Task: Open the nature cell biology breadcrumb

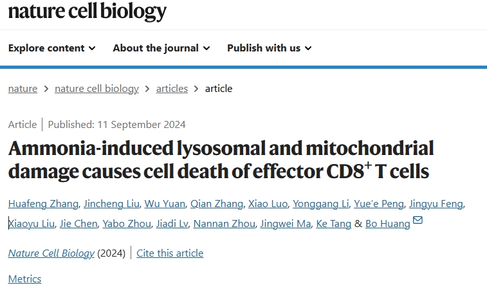Action: [96, 89]
